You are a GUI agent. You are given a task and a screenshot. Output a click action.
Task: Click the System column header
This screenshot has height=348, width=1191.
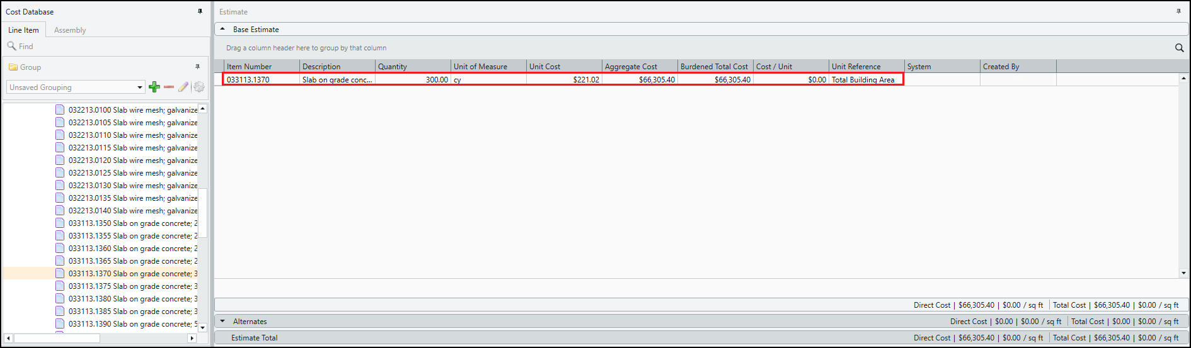coord(942,66)
